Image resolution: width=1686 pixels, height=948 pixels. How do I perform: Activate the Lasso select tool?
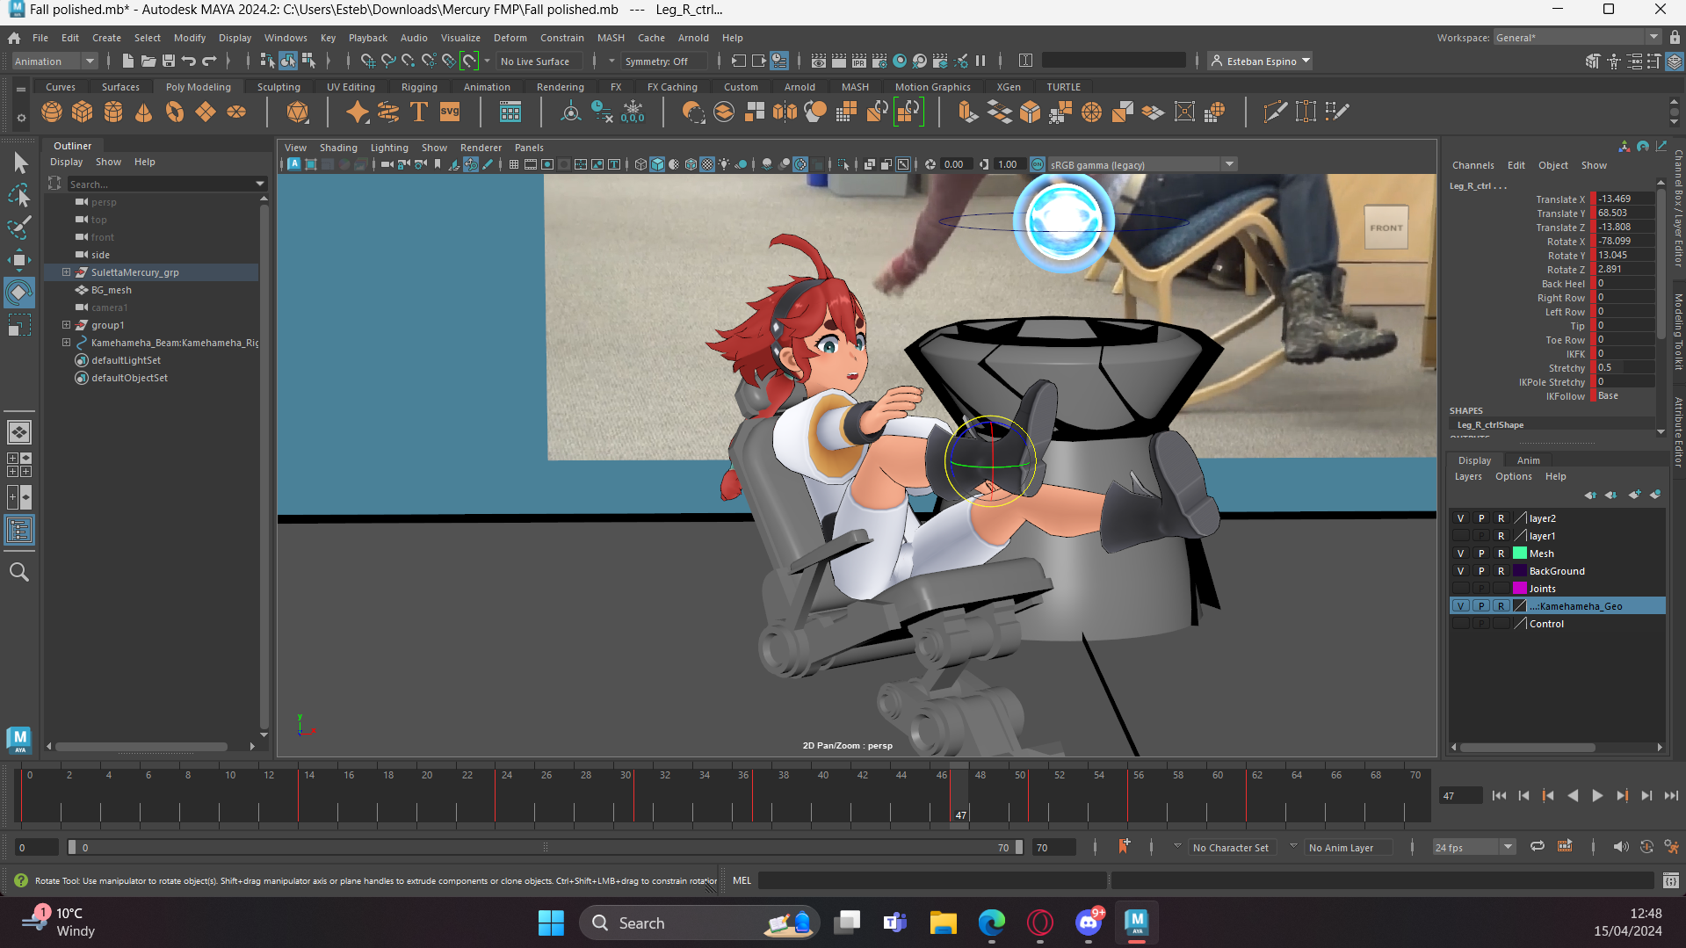coord(19,195)
